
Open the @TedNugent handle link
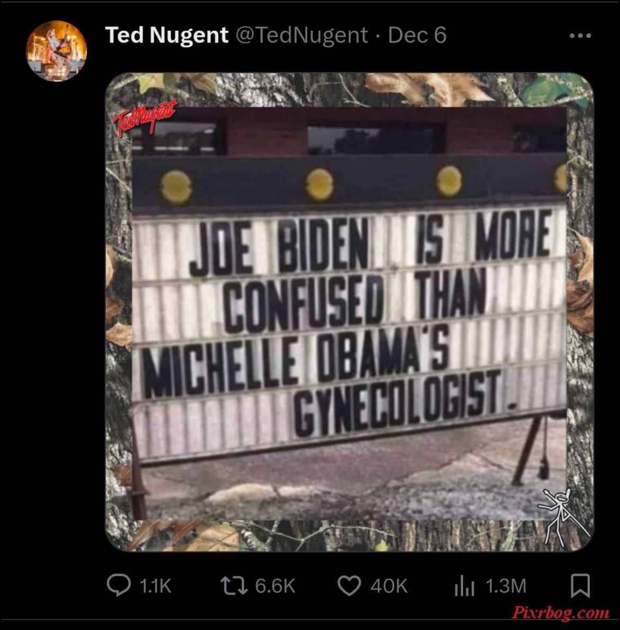302,36
